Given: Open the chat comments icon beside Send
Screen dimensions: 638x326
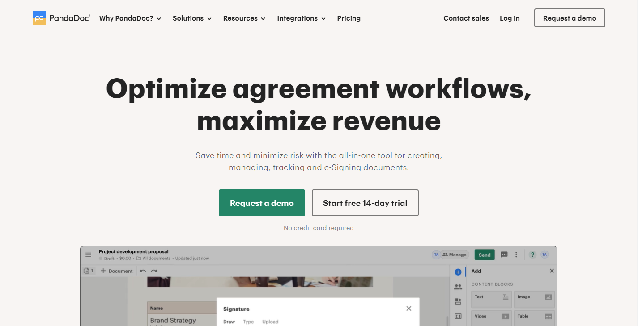Looking at the screenshot, I should (504, 255).
